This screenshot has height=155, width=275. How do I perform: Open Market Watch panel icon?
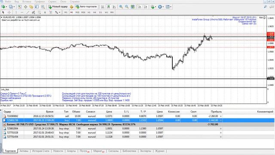20,7
